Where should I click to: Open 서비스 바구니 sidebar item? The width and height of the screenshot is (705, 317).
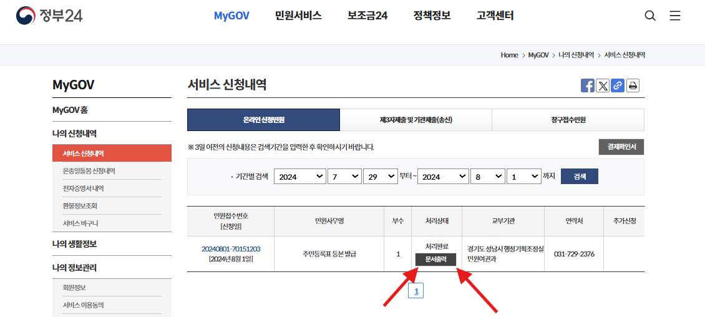click(x=80, y=223)
